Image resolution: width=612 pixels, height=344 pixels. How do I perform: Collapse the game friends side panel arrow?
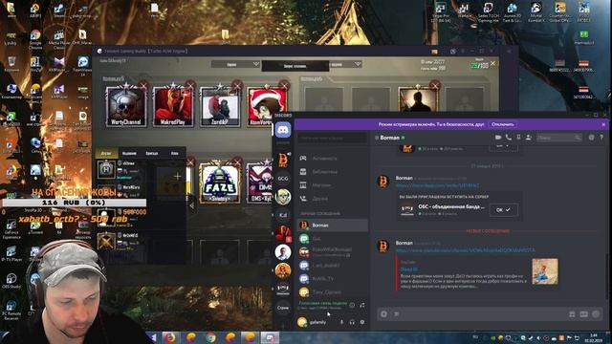(191, 205)
